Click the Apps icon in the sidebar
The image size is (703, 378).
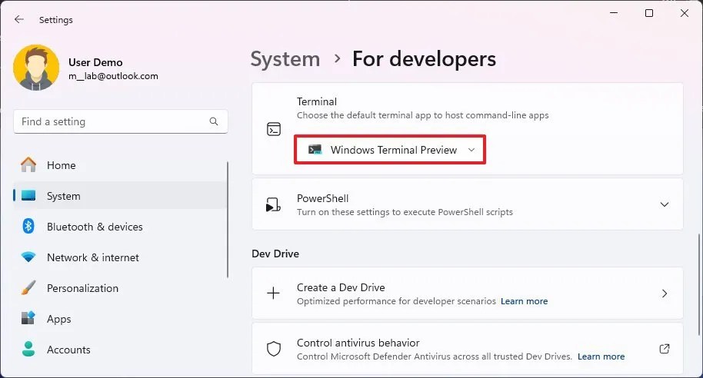tap(28, 318)
